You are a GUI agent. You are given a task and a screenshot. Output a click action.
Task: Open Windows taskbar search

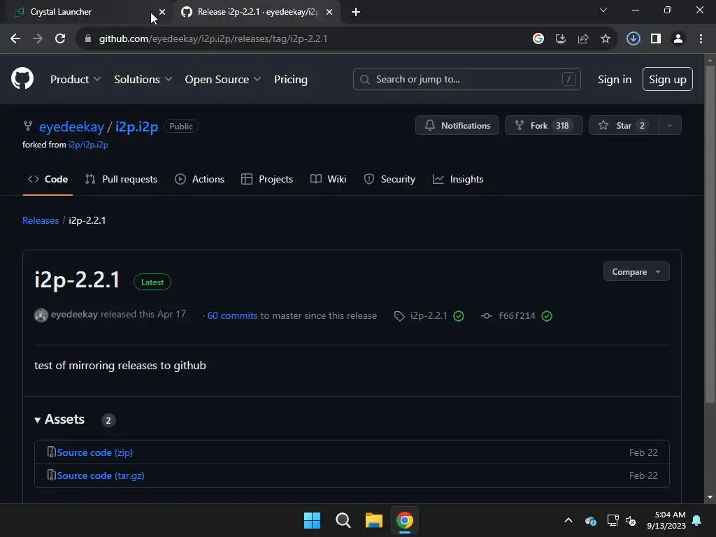[343, 520]
